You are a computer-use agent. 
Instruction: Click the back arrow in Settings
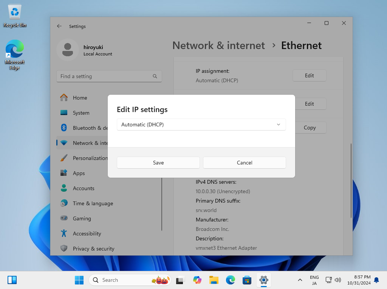59,26
